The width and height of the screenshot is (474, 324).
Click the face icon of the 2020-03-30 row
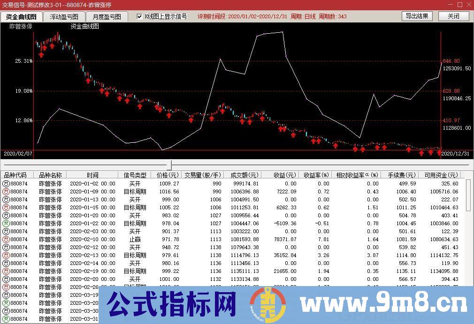coord(6,311)
